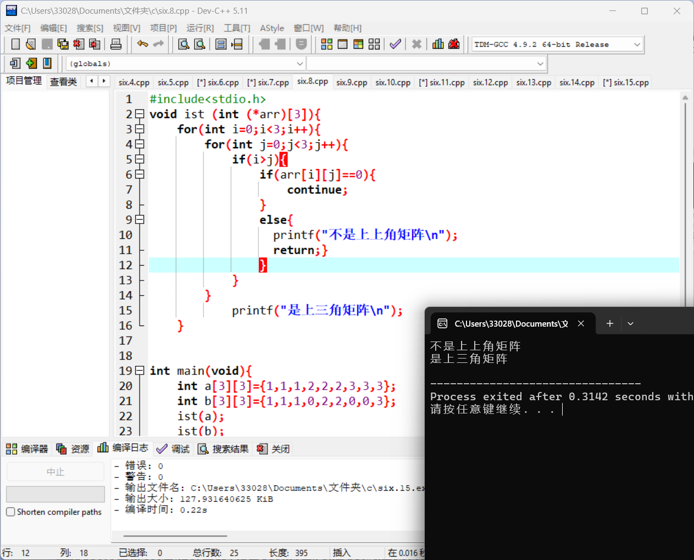Select the 查看类 side panel tab
Image resolution: width=694 pixels, height=560 pixels.
pyautogui.click(x=63, y=82)
